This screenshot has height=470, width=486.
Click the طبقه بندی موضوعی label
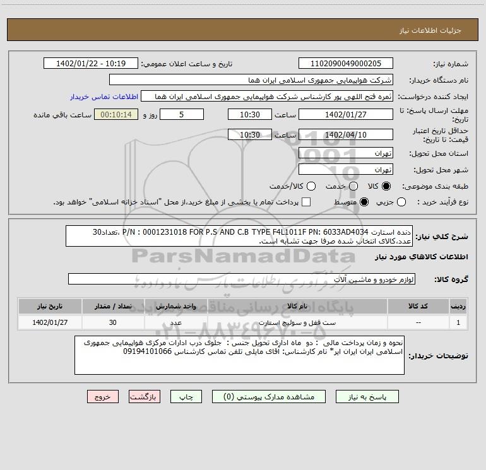tap(435, 186)
